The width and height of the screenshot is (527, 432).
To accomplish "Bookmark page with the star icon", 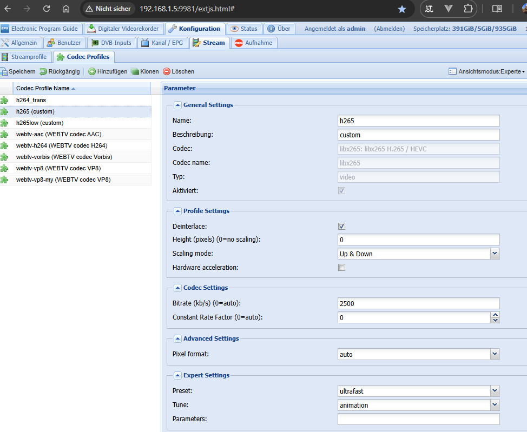I will [x=401, y=9].
